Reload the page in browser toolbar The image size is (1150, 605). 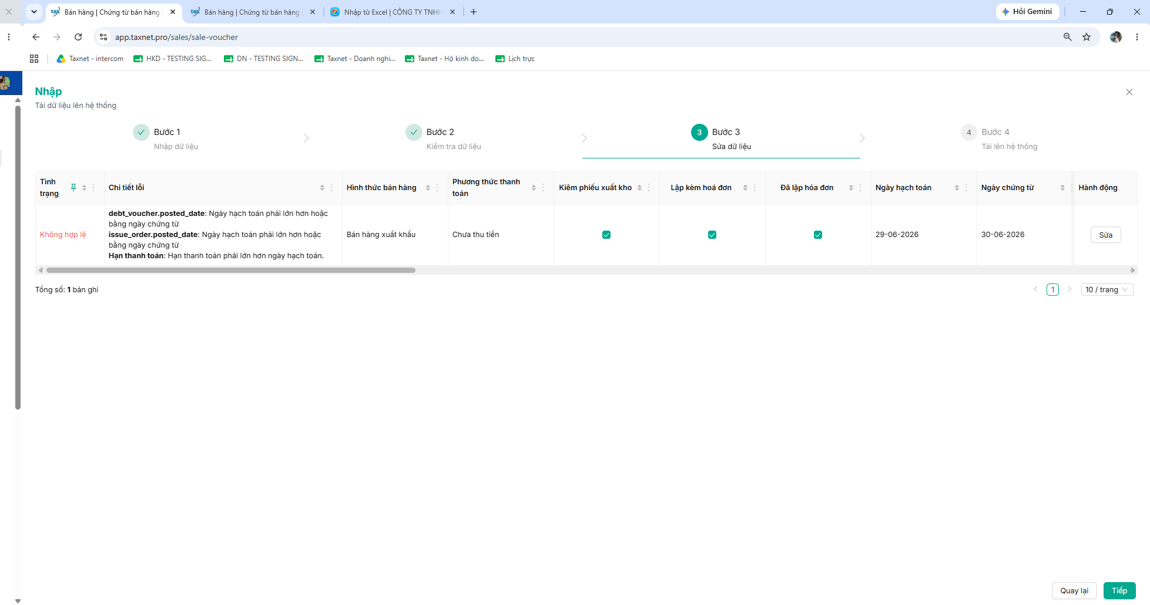[x=78, y=37]
